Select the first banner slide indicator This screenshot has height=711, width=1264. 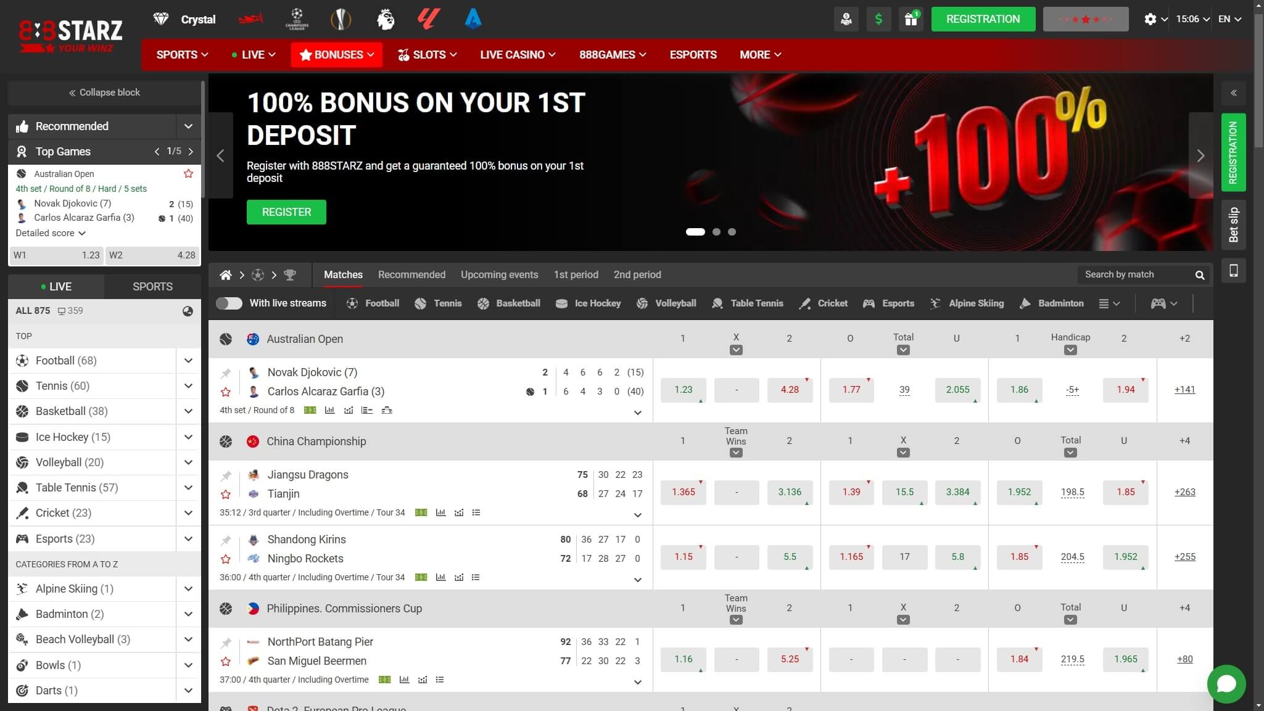tap(695, 232)
